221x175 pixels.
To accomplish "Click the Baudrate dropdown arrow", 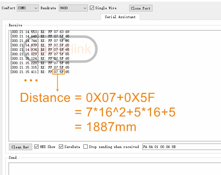I will pos(85,8).
